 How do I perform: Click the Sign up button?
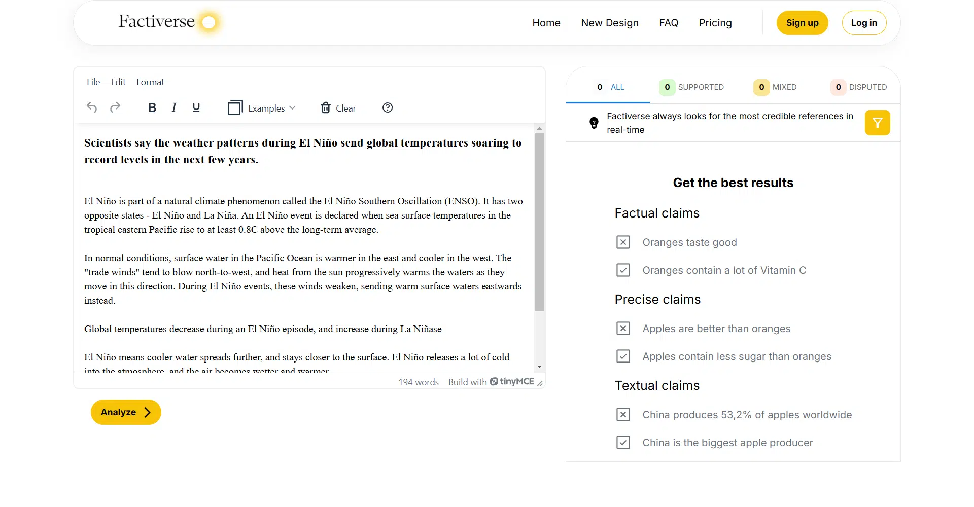click(802, 23)
